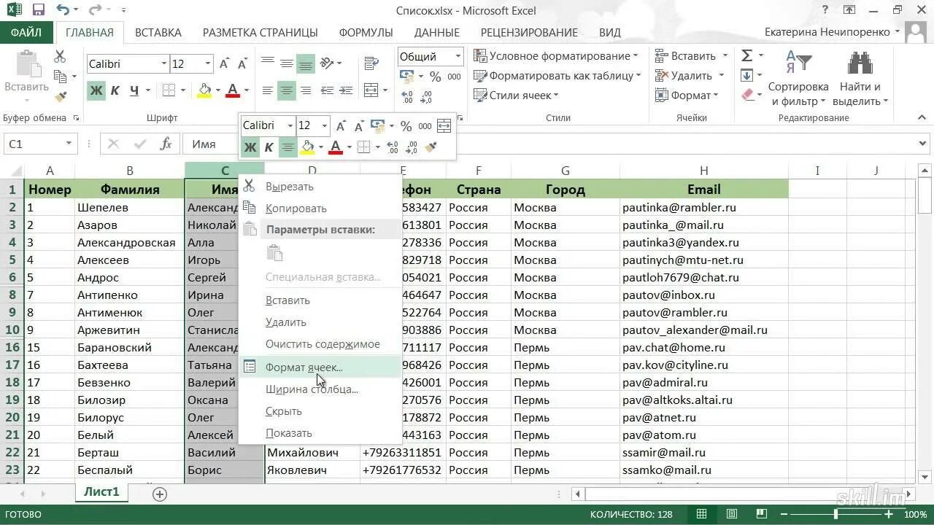
Task: Click the Fill Color bucket icon
Action: 203,90
